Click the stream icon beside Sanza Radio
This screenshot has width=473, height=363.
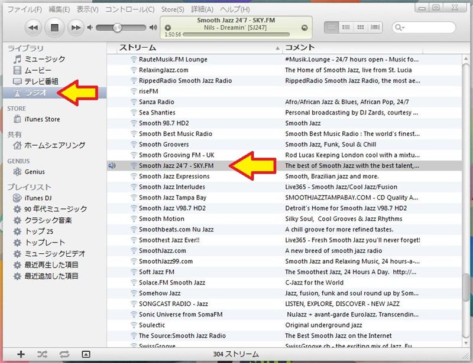pyautogui.click(x=134, y=102)
